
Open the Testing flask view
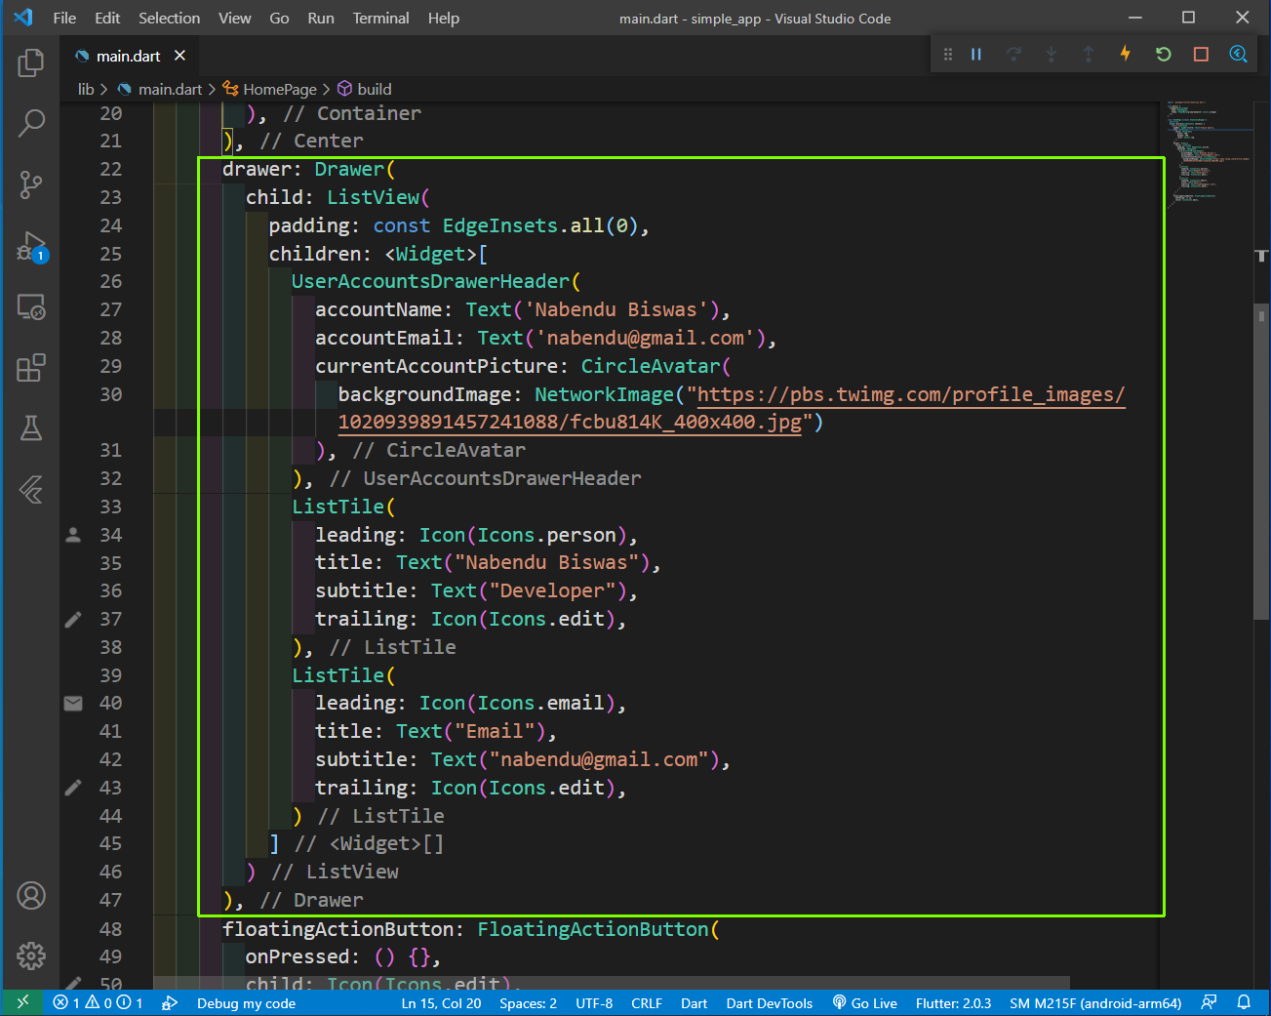pos(31,428)
